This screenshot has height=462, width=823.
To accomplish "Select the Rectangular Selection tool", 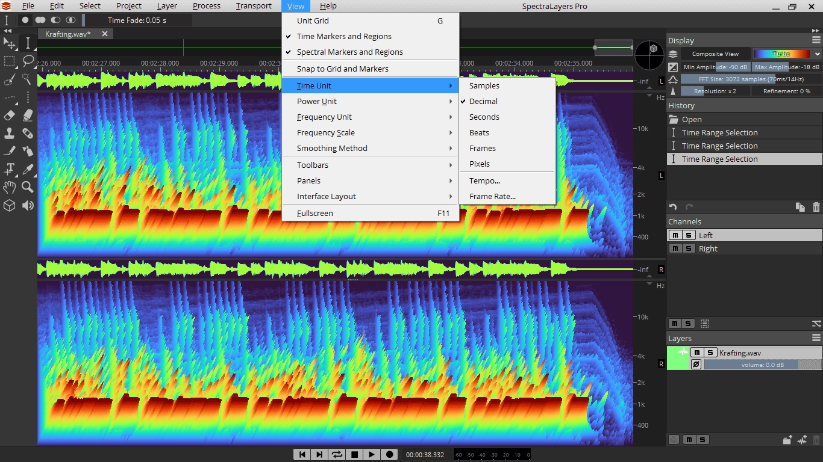I will point(9,61).
